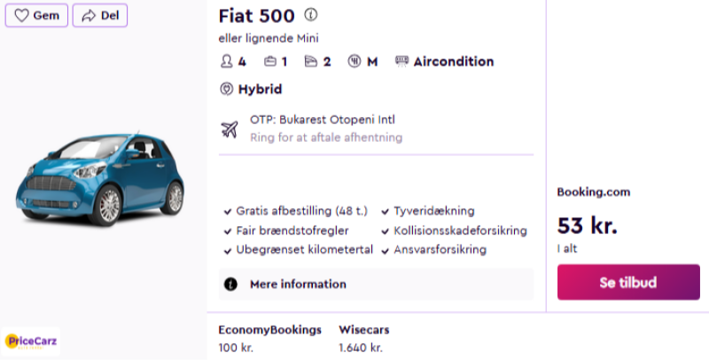Viewport: 709px width, 360px height.
Task: Click the air conditioning icon
Action: [x=401, y=62]
